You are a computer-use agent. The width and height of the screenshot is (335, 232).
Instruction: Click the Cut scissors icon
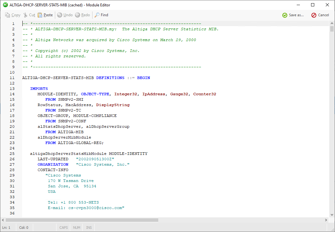click(26, 15)
